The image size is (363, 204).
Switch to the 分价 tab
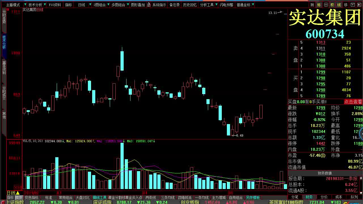[x=324, y=197]
